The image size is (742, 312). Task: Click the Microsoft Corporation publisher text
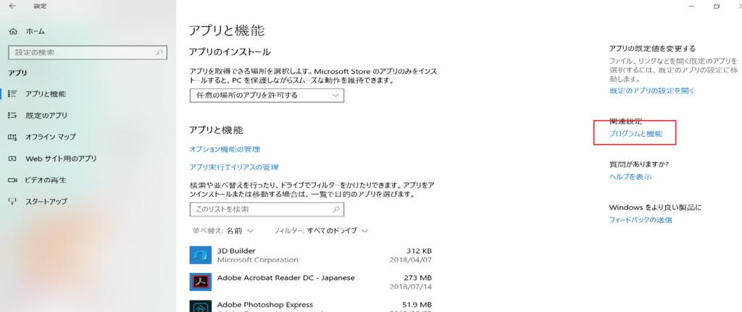(257, 260)
